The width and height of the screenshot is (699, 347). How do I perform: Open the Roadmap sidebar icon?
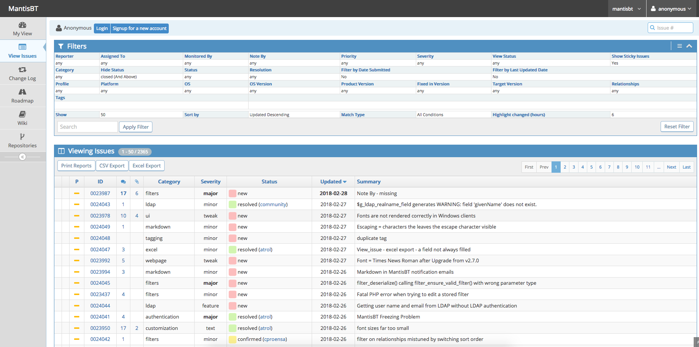tap(22, 92)
